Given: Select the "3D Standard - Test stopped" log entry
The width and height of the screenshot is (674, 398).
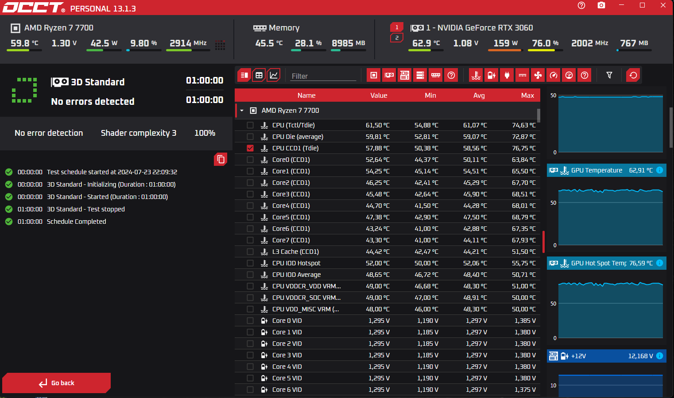Looking at the screenshot, I should 86,209.
